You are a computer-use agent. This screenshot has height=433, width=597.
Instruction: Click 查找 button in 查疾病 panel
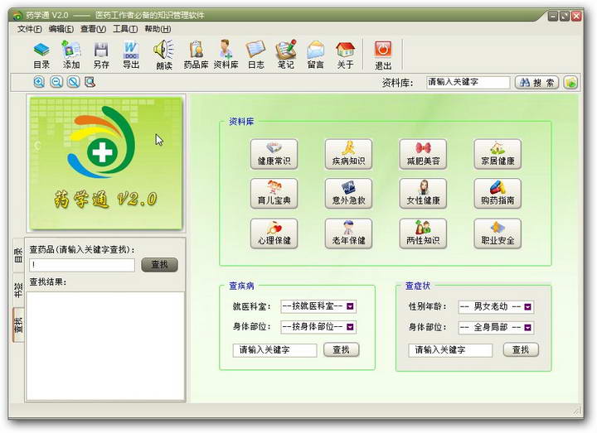pos(341,349)
